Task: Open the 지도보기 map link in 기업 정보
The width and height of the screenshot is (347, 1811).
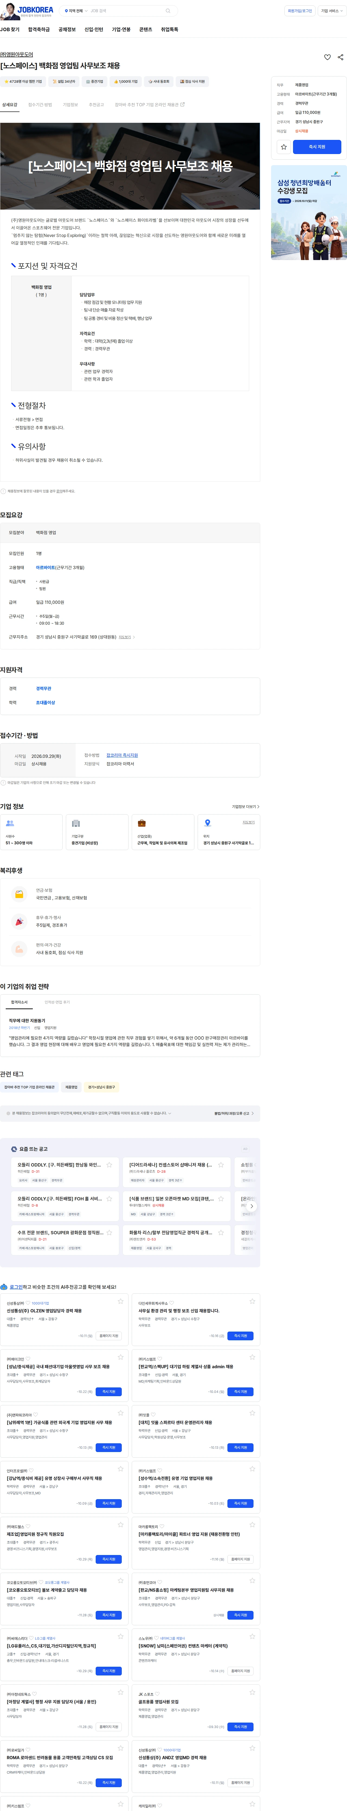Action: click(249, 823)
